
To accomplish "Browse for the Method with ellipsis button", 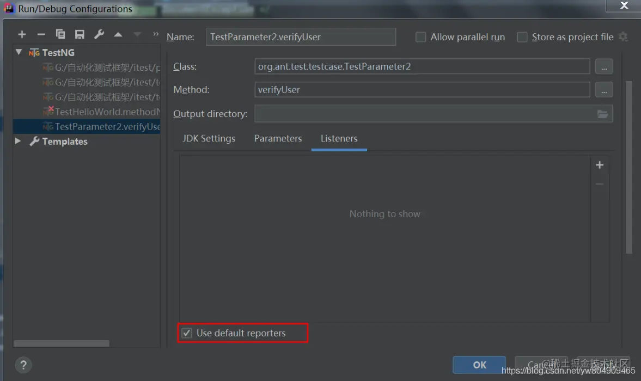I will coord(604,90).
